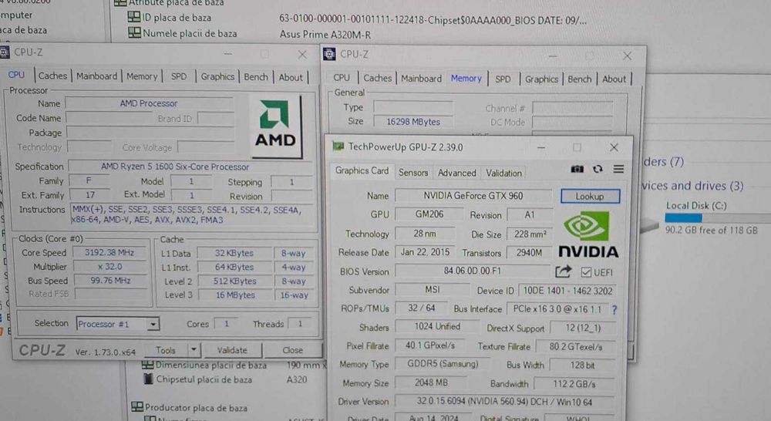771x421 pixels.
Task: Select About tab in right CPU-Z window
Action: (x=614, y=79)
